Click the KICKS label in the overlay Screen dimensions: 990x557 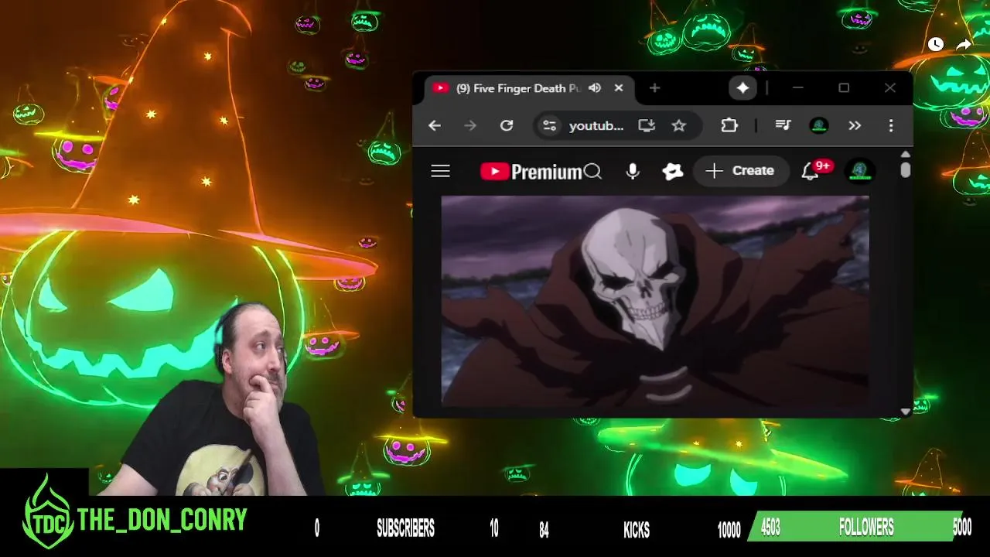pos(637,530)
